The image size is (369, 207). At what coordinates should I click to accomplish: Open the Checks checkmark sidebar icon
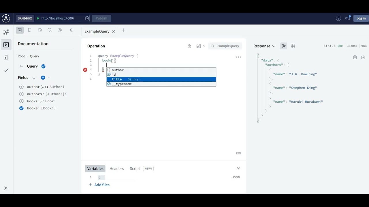coord(6,70)
